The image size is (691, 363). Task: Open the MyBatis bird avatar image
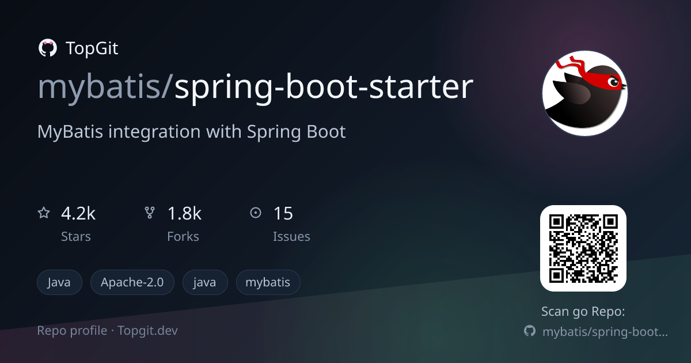click(584, 93)
